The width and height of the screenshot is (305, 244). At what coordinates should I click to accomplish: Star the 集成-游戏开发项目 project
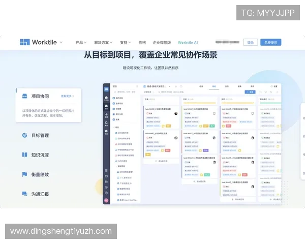[176, 86]
